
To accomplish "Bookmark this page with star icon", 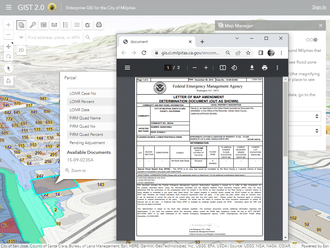I will point(248,53).
